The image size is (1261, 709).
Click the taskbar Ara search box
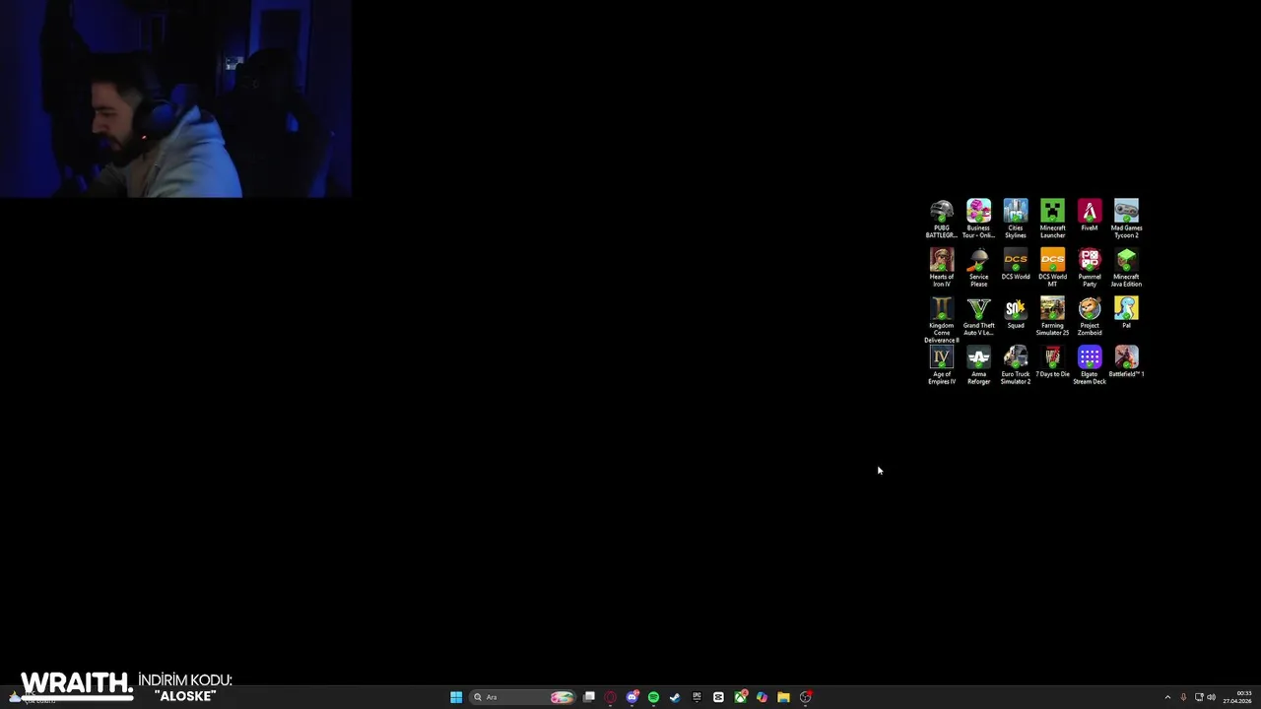(x=522, y=697)
